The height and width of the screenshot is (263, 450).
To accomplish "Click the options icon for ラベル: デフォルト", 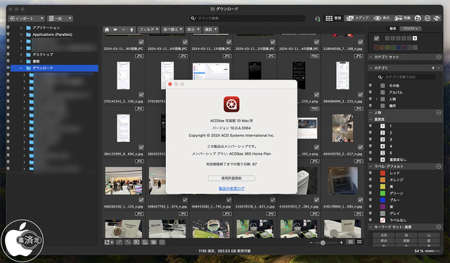I will pyautogui.click(x=439, y=166).
